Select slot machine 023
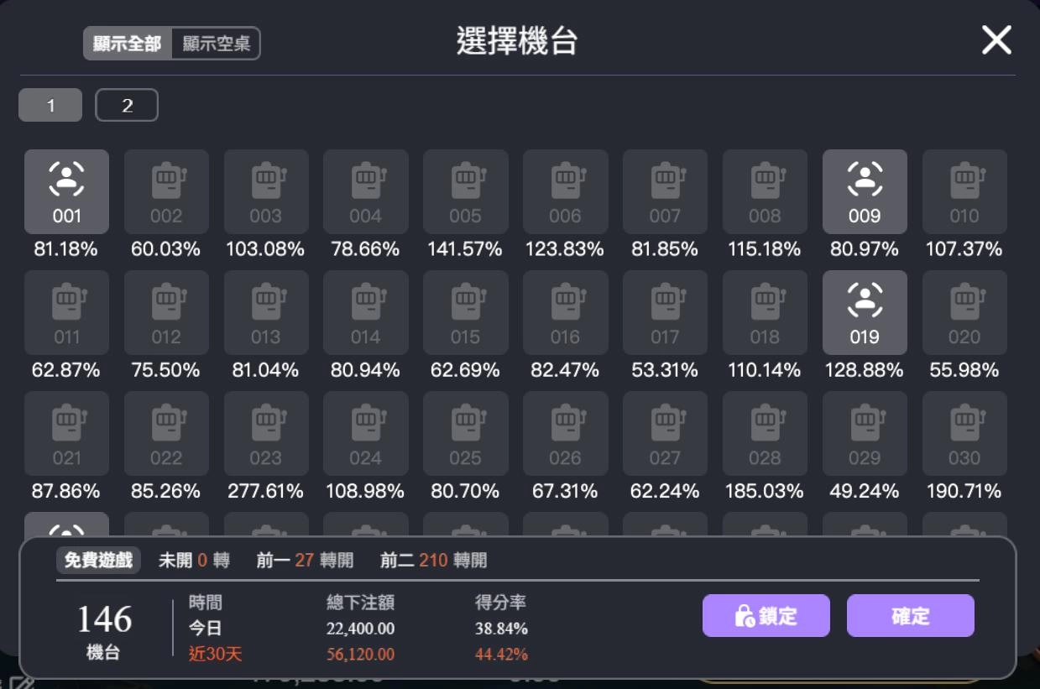The image size is (1040, 689). click(x=266, y=433)
